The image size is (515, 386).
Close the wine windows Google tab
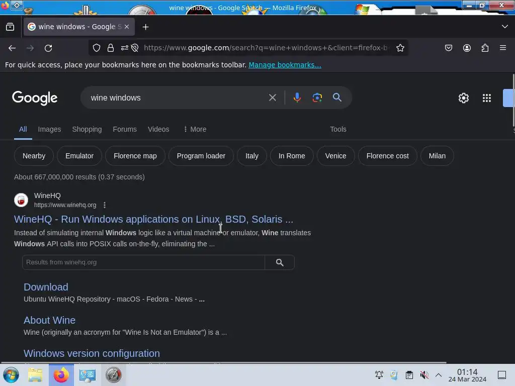point(127,27)
